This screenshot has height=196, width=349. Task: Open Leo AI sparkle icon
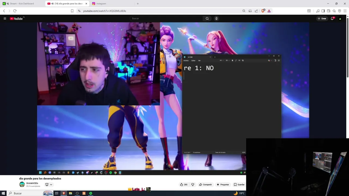tap(334, 11)
